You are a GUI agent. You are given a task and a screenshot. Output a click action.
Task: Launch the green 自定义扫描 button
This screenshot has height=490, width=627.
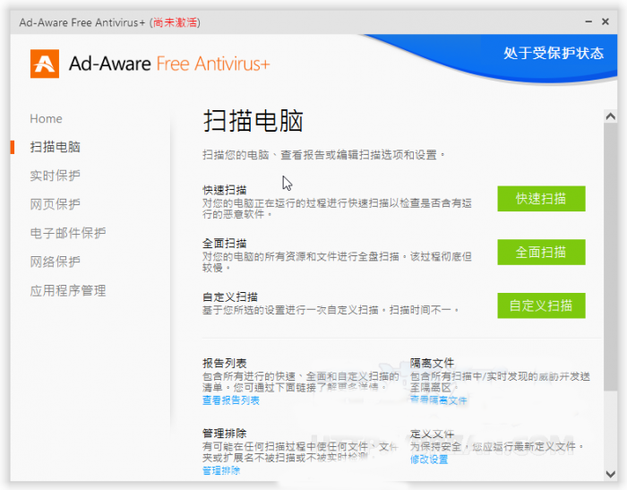541,305
